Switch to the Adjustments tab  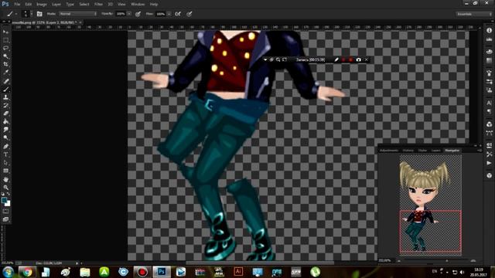pyautogui.click(x=389, y=151)
